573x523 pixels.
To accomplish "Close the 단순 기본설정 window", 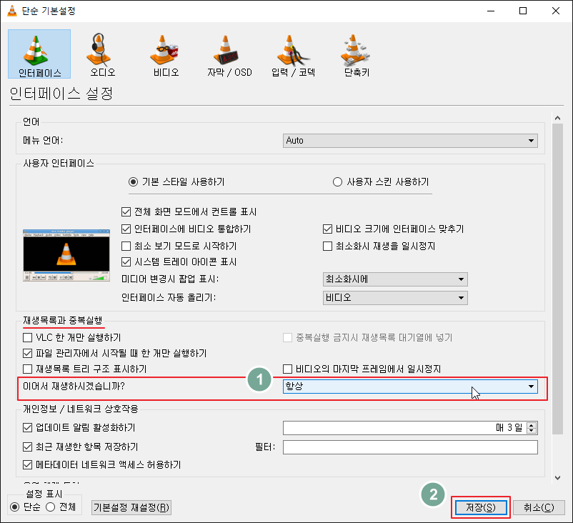I will click(555, 11).
